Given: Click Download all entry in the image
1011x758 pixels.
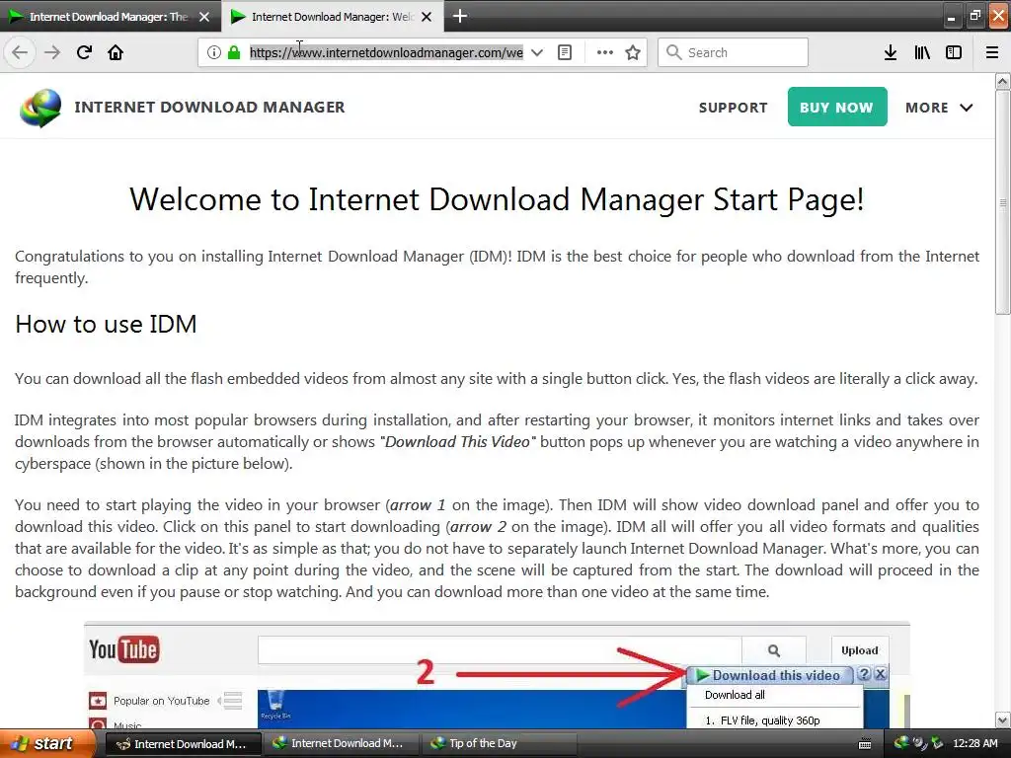Looking at the screenshot, I should point(735,695).
